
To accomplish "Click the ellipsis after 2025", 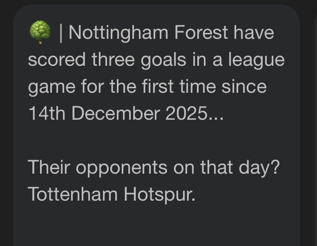I will tap(216, 115).
